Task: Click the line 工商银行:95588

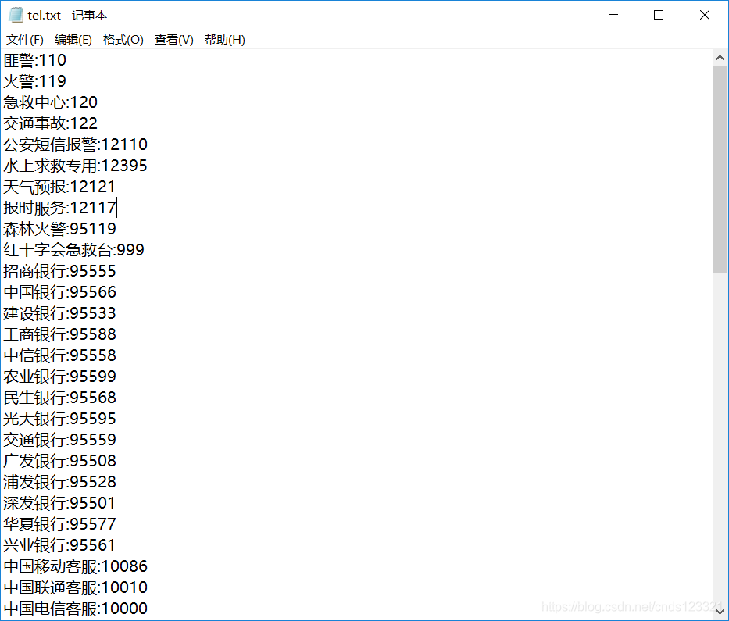Action: (x=59, y=334)
